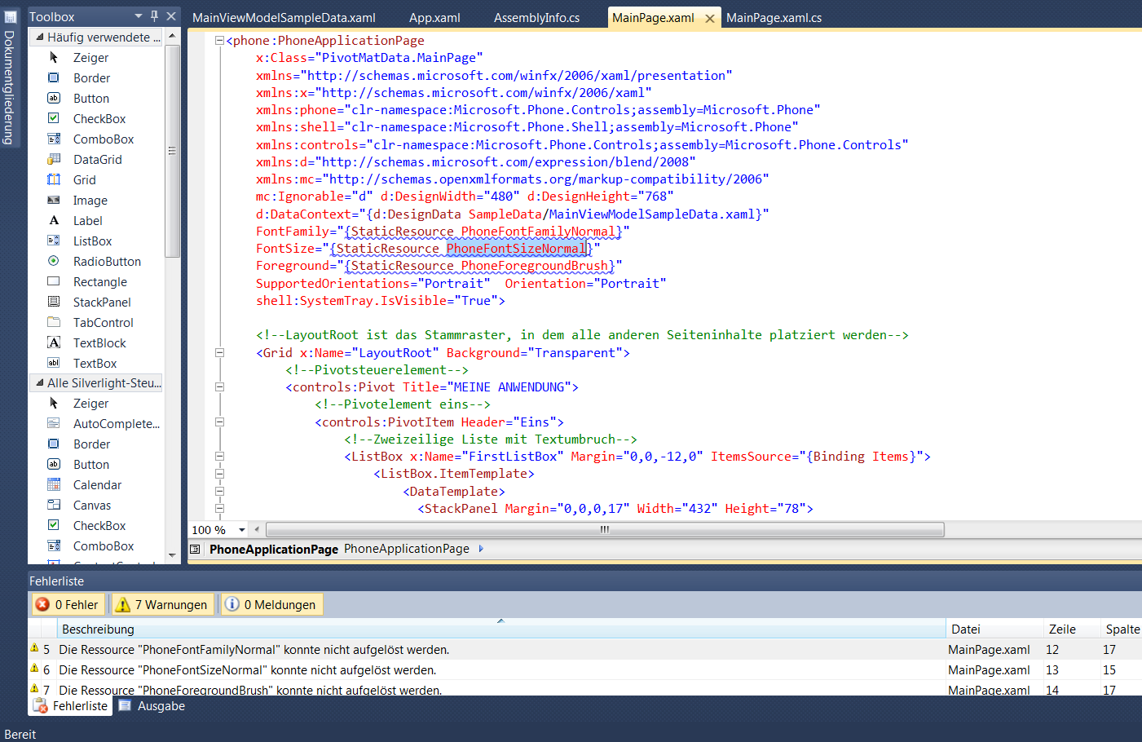1142x742 pixels.
Task: Select the Rectangle toolbox item
Action: [100, 282]
